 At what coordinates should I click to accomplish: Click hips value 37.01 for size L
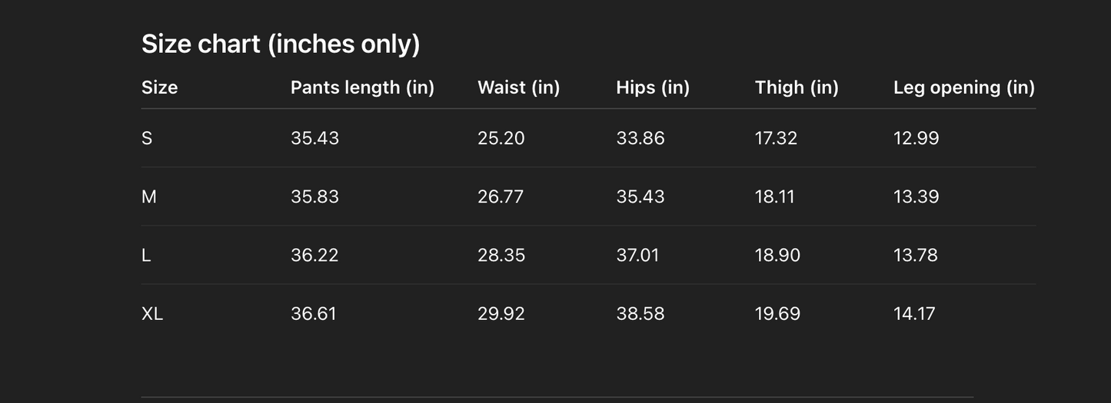point(637,255)
